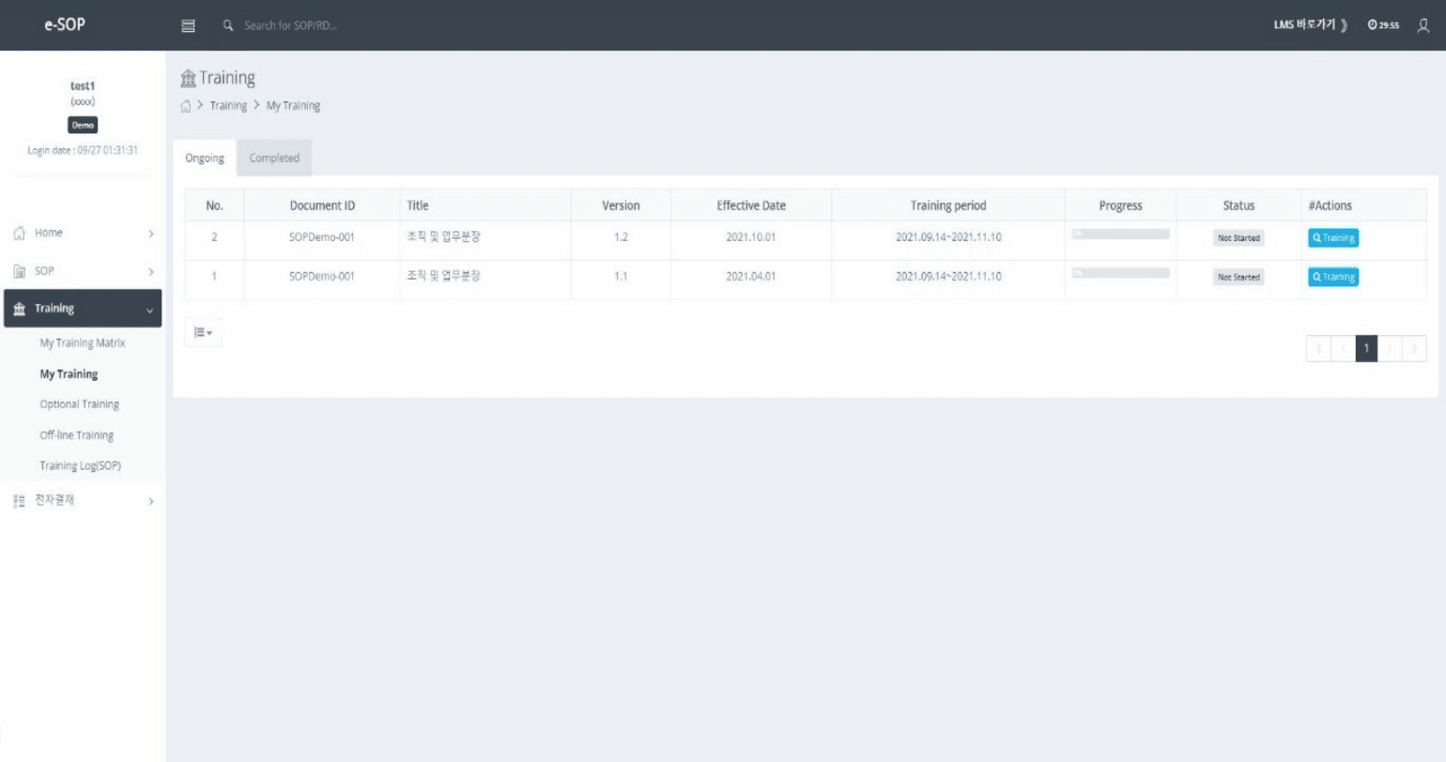
Task: Switch to the Completed tab
Action: [x=274, y=158]
